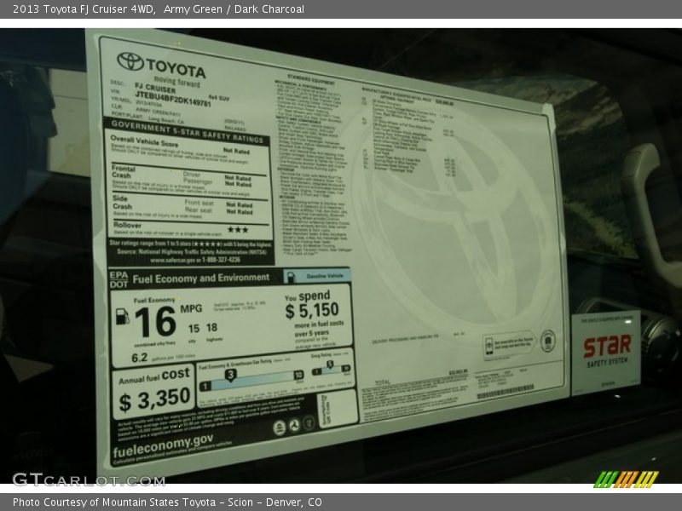Click the colored stripes logo at bottom right
682x511 pixels.
626,479
